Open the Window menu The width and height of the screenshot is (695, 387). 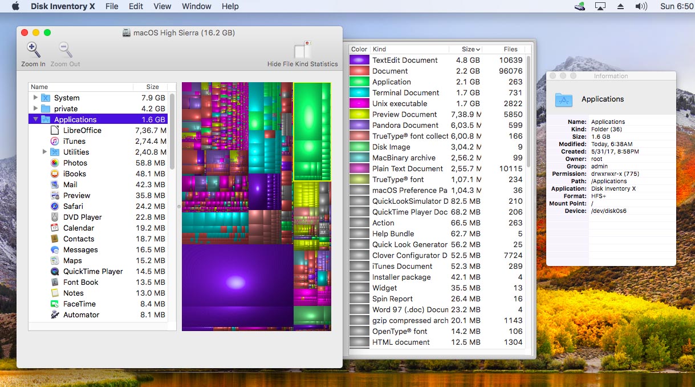196,6
